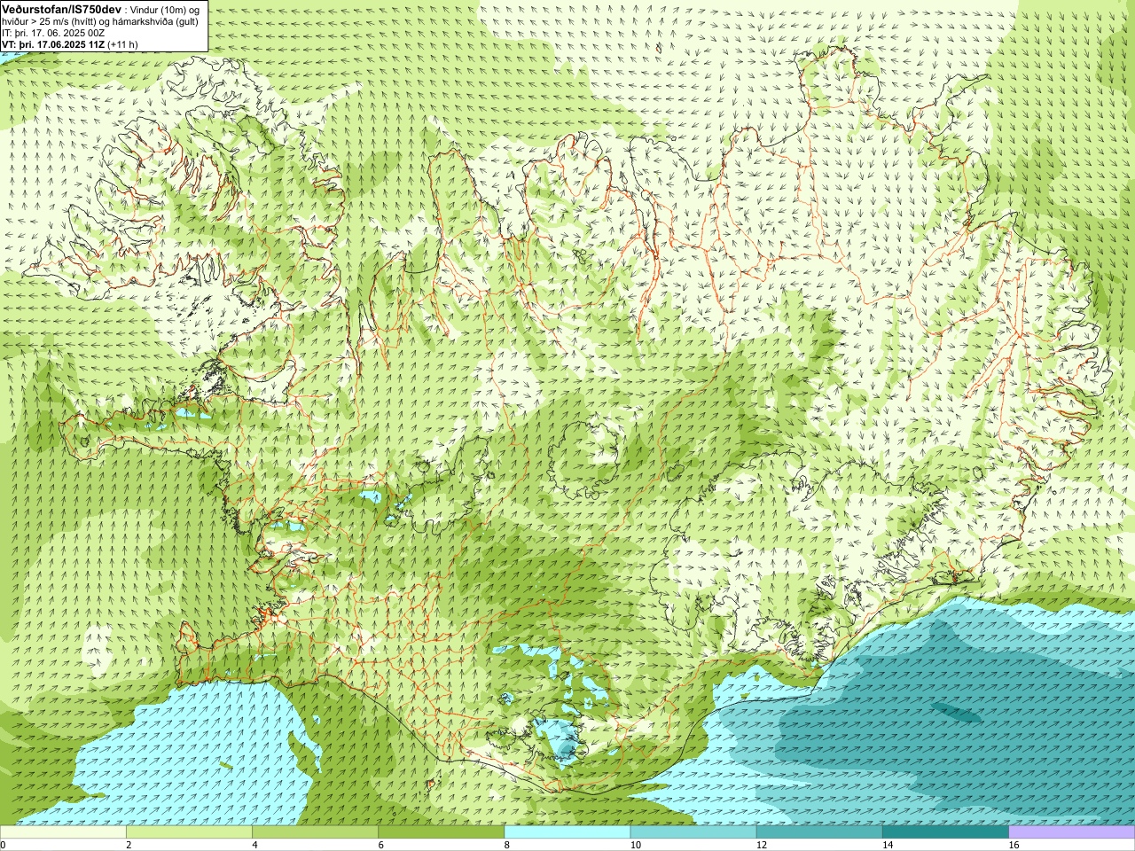Click the light cyan 8–10 m/s scale segment
The image size is (1135, 851).
tap(567, 832)
